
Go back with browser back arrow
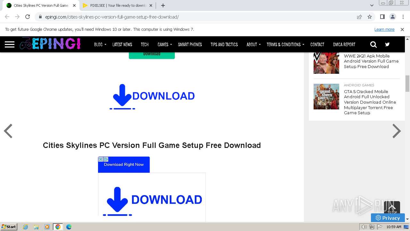click(x=7, y=17)
